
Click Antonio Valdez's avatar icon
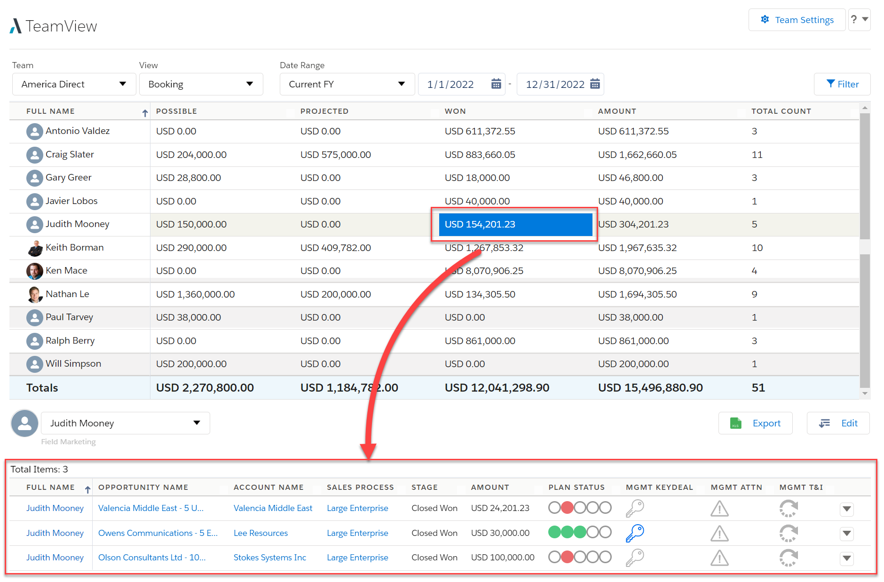tap(34, 131)
